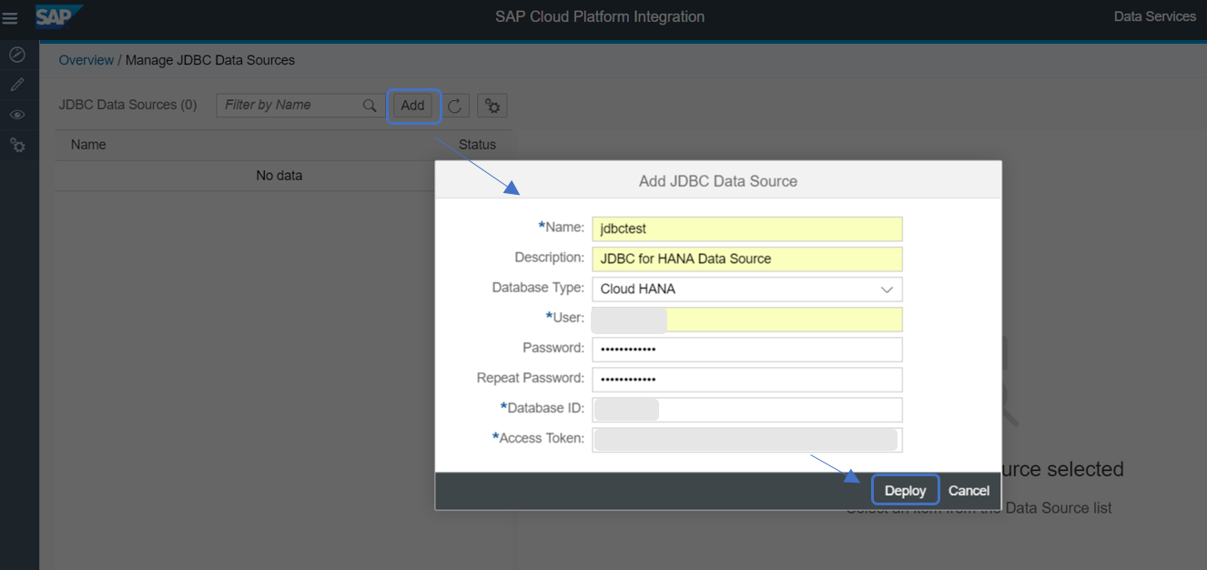Refresh the JDBC data sources list
Screen dimensions: 1207x570
[x=455, y=106]
